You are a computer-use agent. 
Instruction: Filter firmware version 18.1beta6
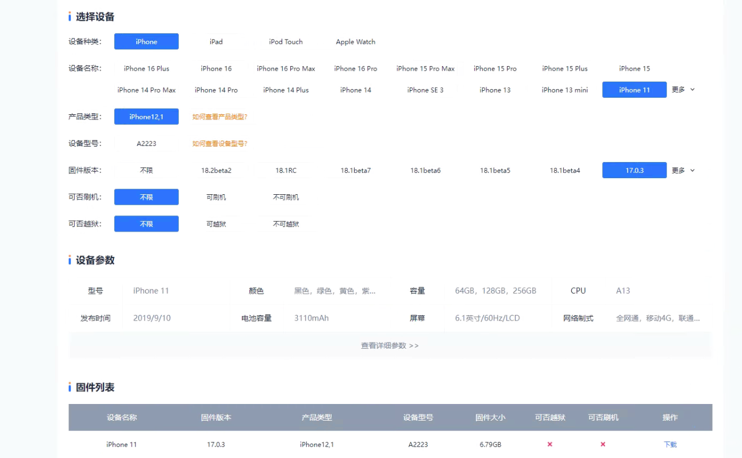click(425, 170)
